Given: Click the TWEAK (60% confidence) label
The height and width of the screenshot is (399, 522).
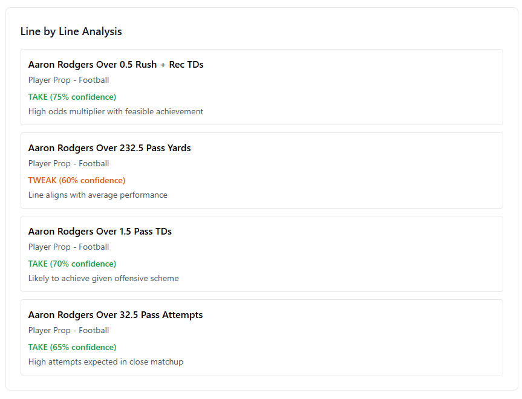Looking at the screenshot, I should coord(77,180).
